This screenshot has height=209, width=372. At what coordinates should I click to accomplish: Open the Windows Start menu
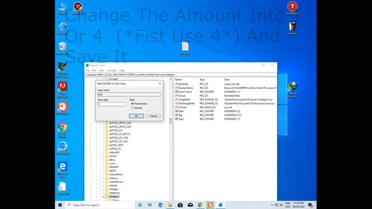[x=60, y=205]
